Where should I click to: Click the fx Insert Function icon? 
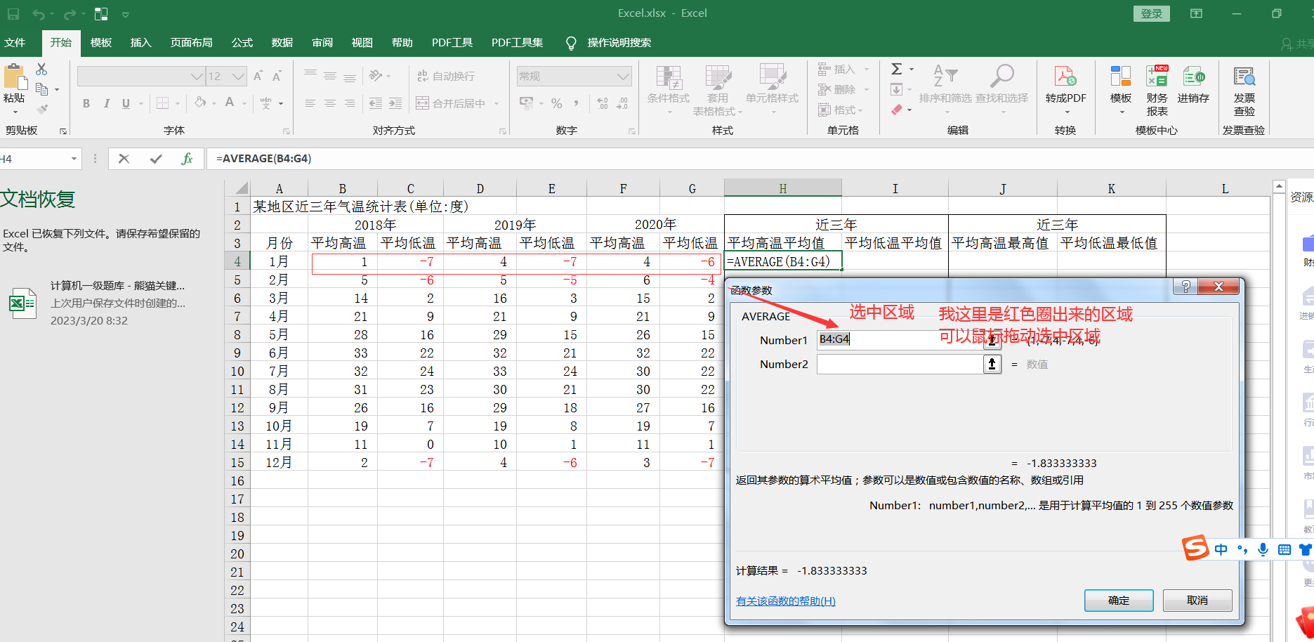point(186,159)
